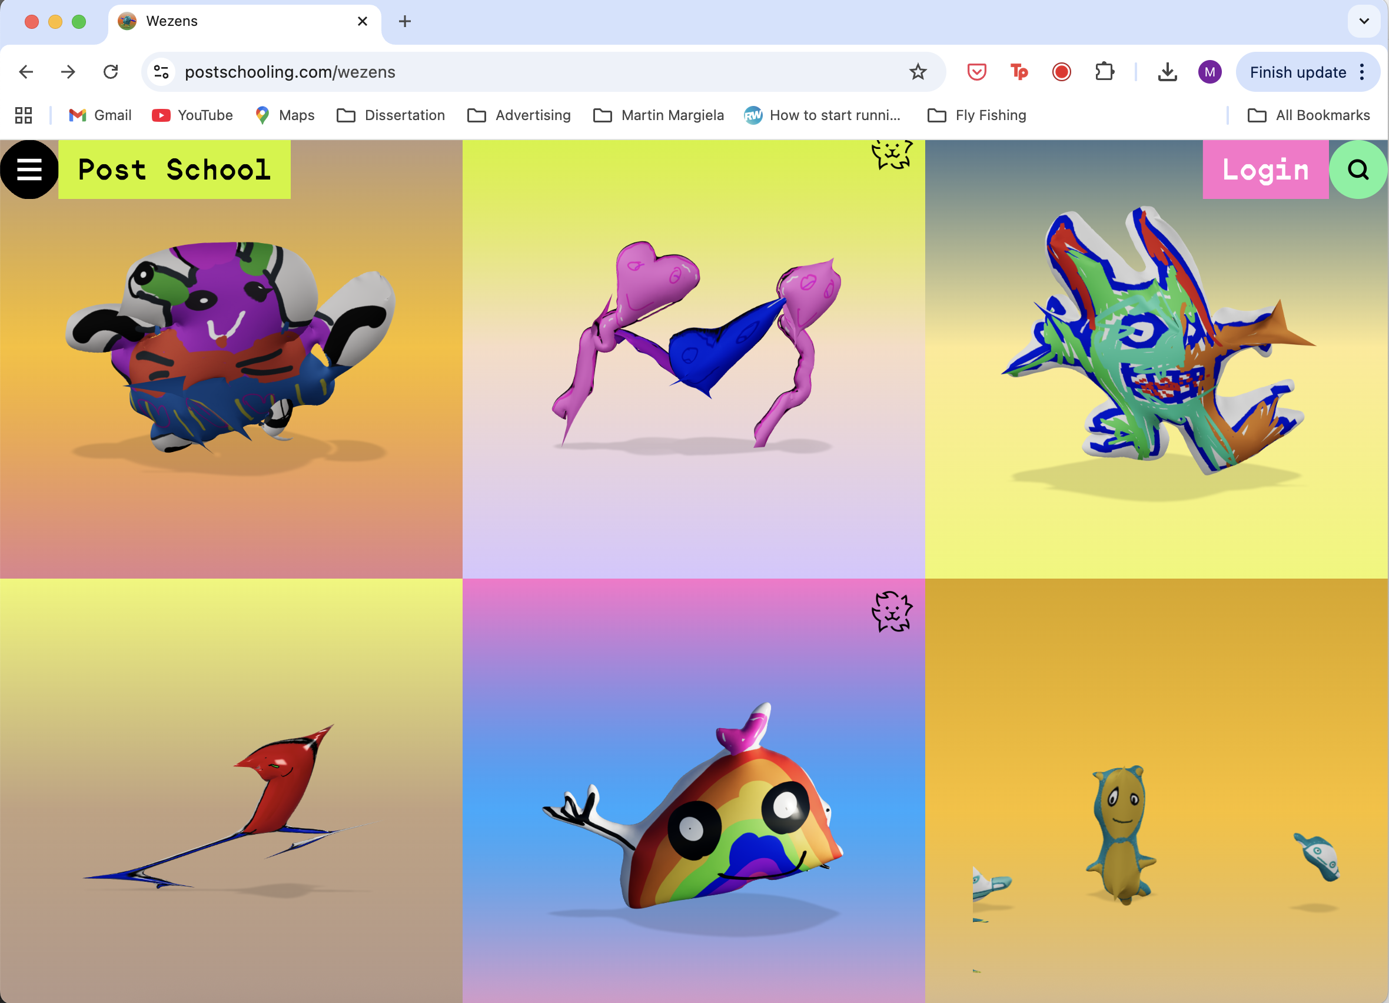Open the apps grid in the bookmarks bar

click(24, 115)
